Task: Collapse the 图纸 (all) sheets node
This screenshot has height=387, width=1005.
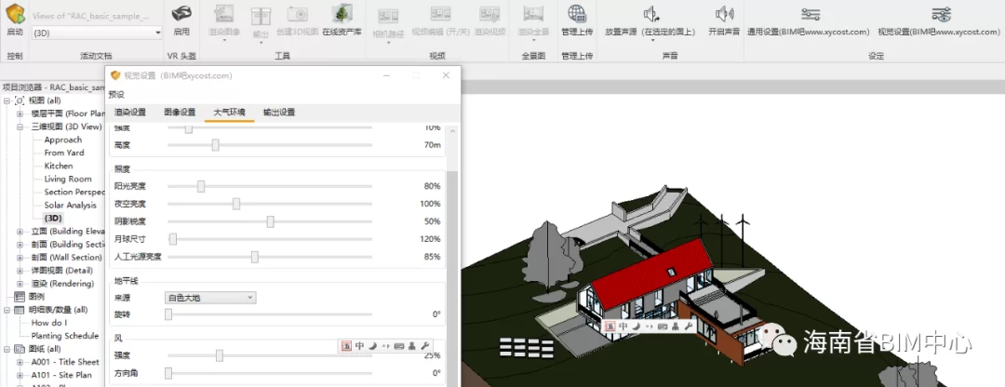Action: (7, 349)
